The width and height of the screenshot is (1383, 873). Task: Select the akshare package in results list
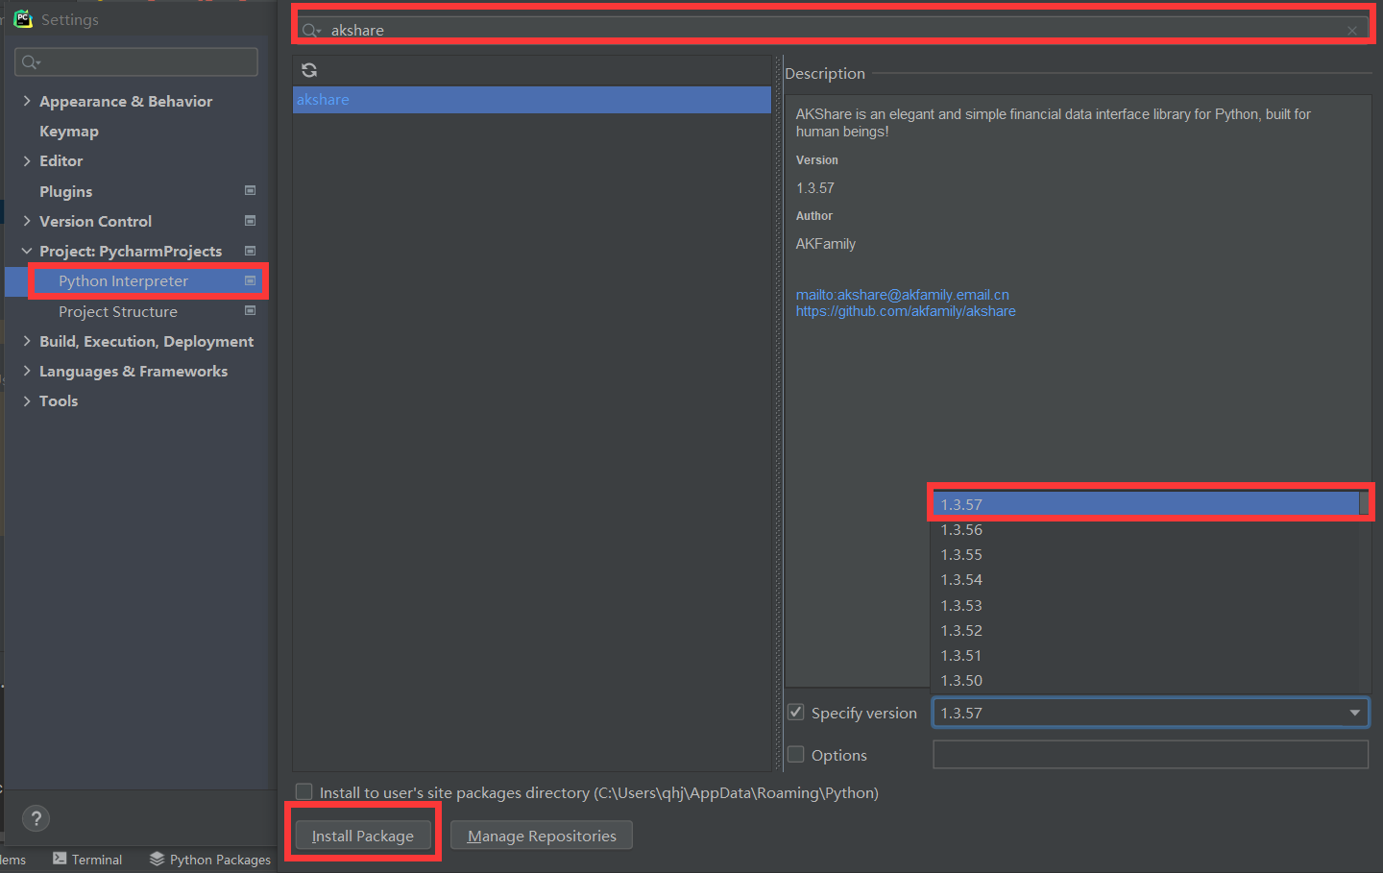pos(532,100)
